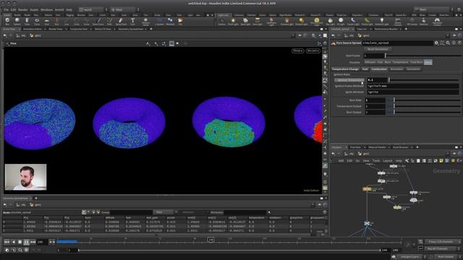Click the stop playback button
The height and width of the screenshot is (260, 463).
20,242
